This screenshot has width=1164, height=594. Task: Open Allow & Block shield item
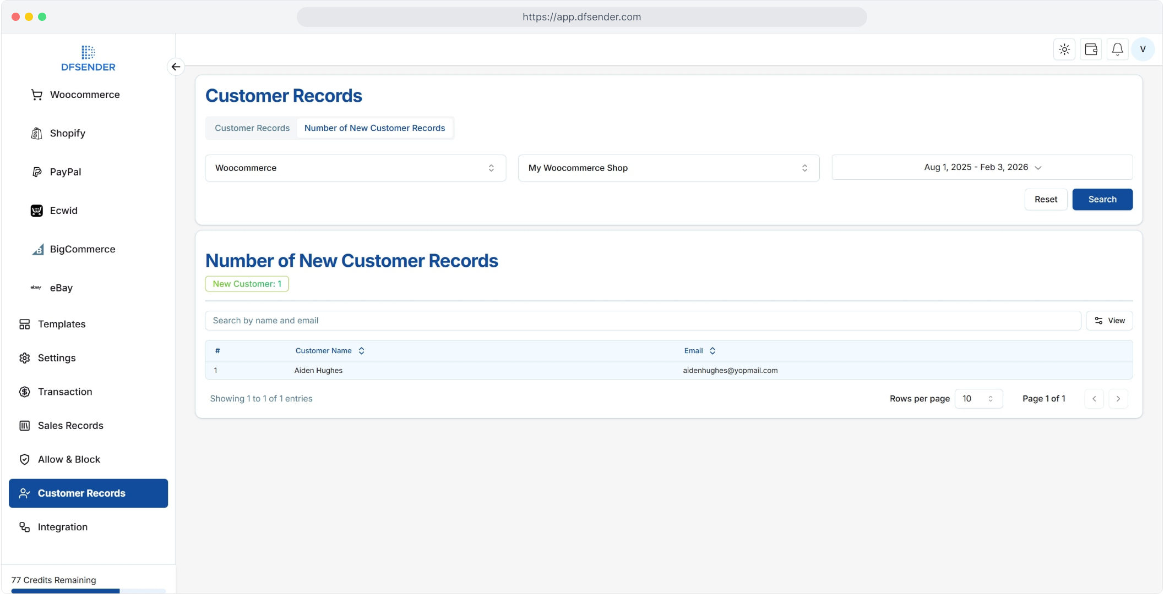[x=69, y=459]
